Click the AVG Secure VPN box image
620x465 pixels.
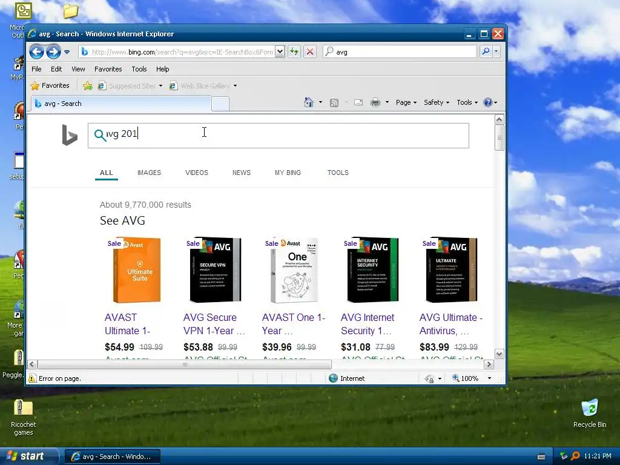tap(216, 270)
